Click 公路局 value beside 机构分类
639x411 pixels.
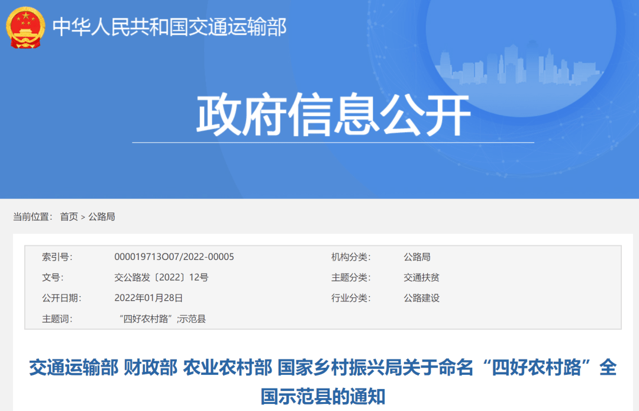[x=417, y=257]
